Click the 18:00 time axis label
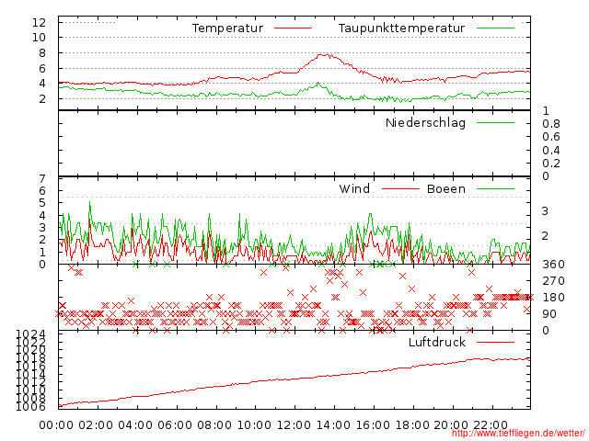 click(412, 425)
